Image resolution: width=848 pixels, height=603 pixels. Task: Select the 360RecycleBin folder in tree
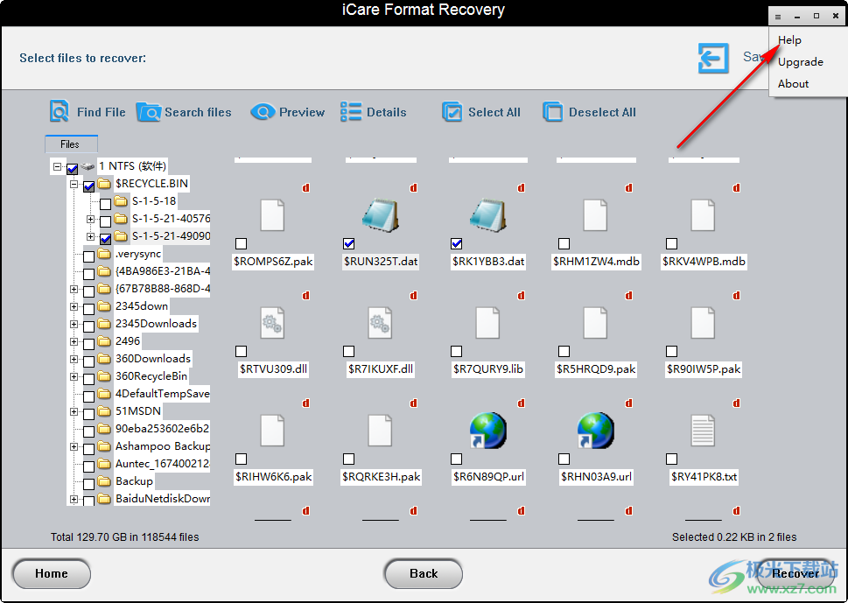(151, 376)
